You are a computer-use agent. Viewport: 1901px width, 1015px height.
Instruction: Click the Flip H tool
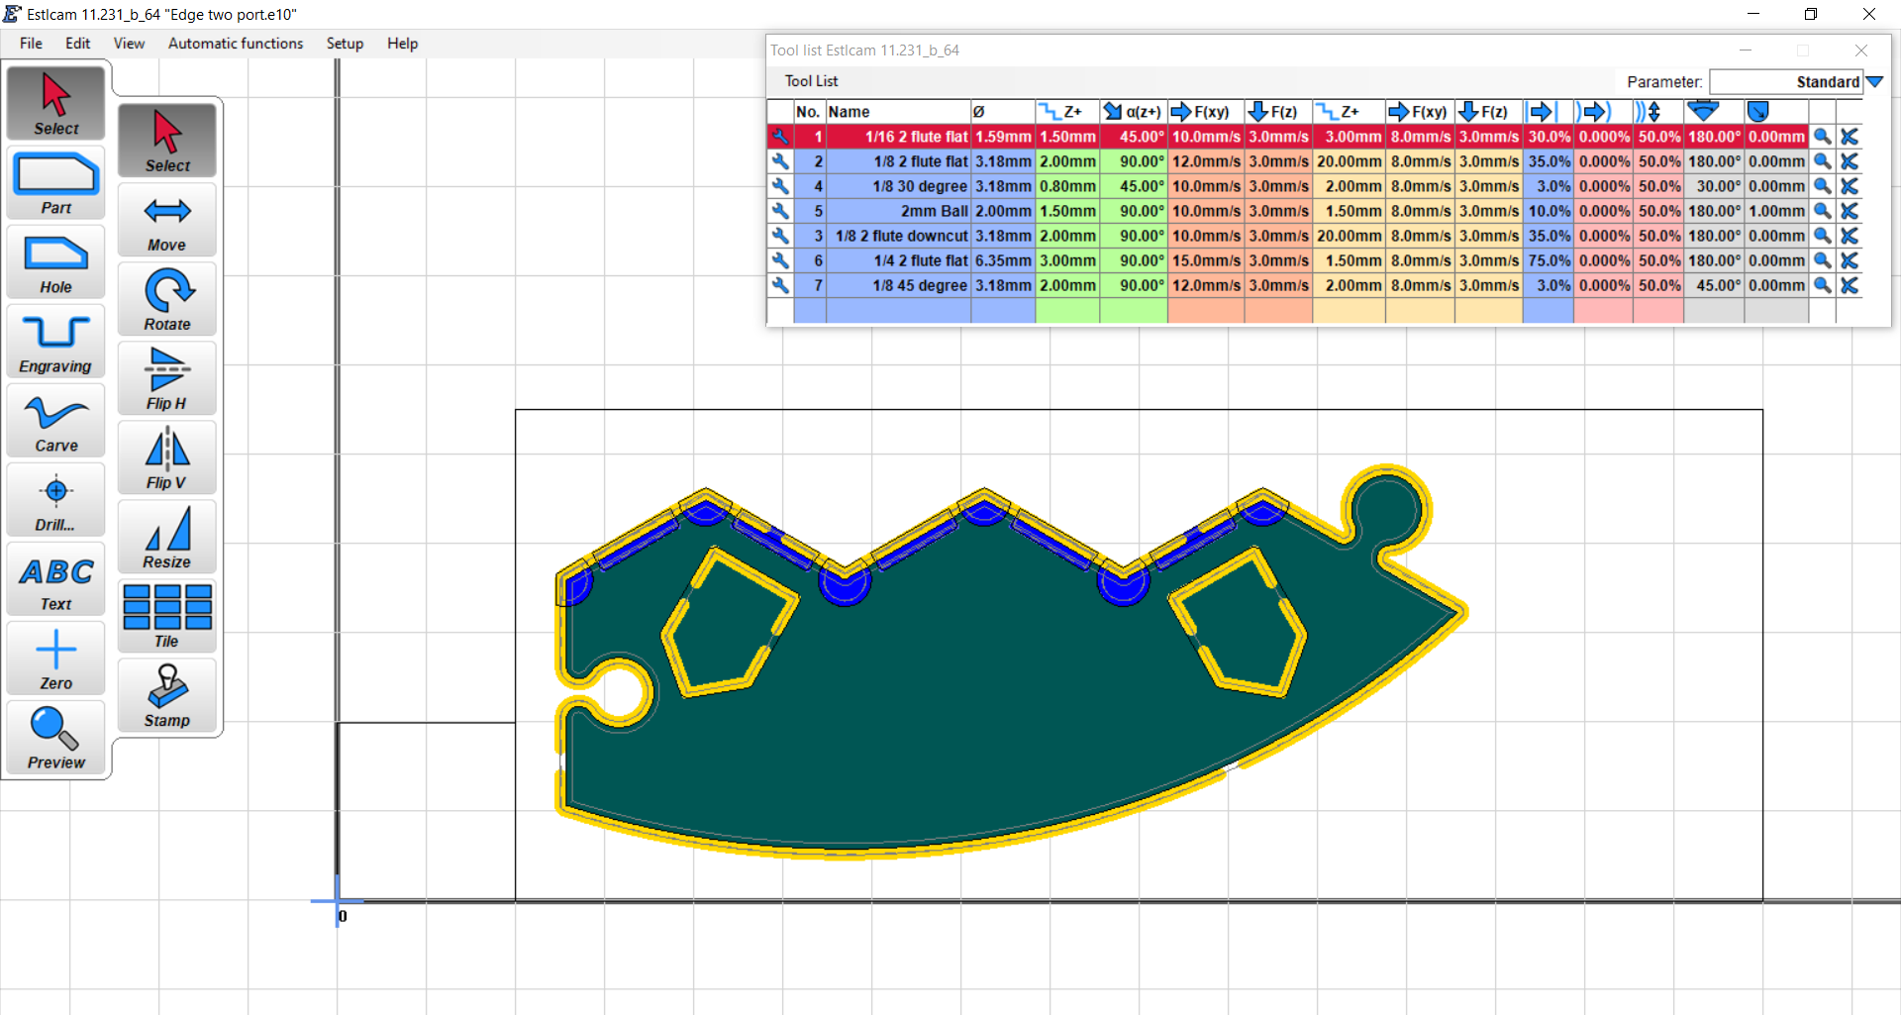[x=167, y=378]
